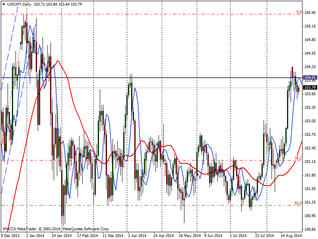Viewport: 318px width, 239px height.
Task: Click the 104.85 price scale value
Action: (310, 39)
